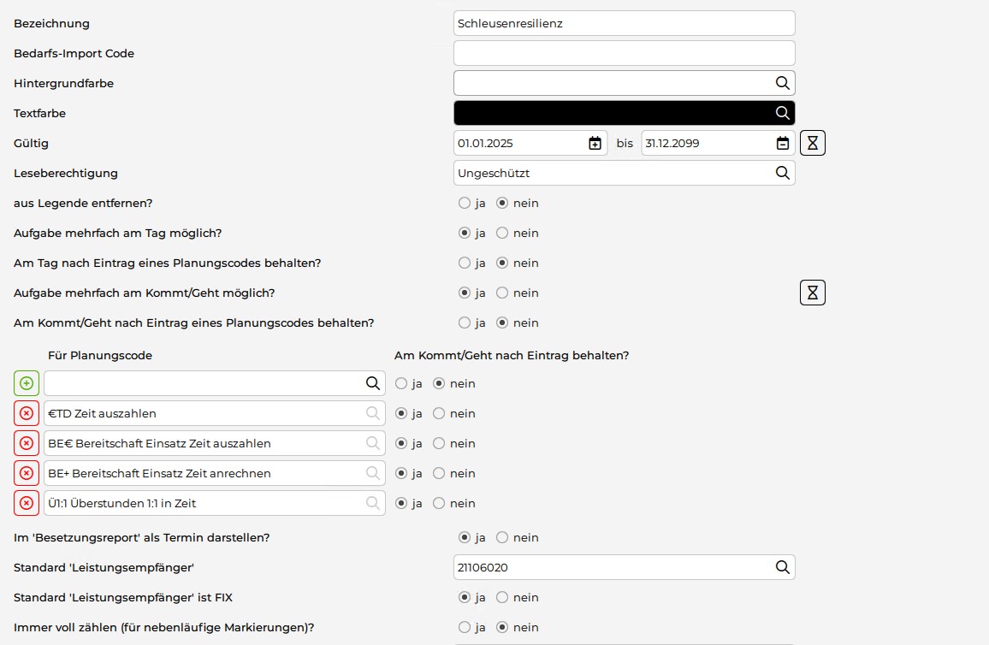The image size is (989, 645).
Task: Click search icon in Ü1:1 Überstunden field
Action: click(373, 503)
